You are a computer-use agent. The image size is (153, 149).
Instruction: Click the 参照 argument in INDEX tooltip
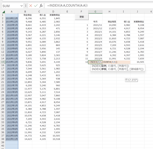pyautogui.click(x=104, y=69)
